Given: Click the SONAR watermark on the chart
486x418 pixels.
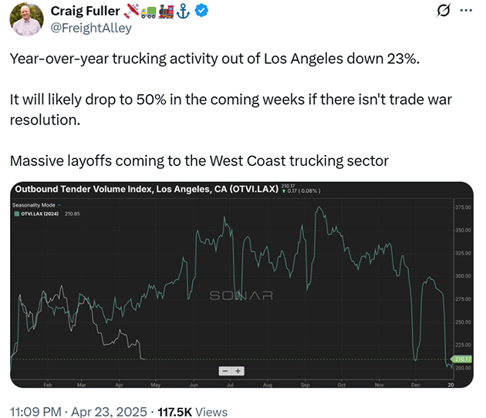Looking at the screenshot, I should tap(241, 295).
